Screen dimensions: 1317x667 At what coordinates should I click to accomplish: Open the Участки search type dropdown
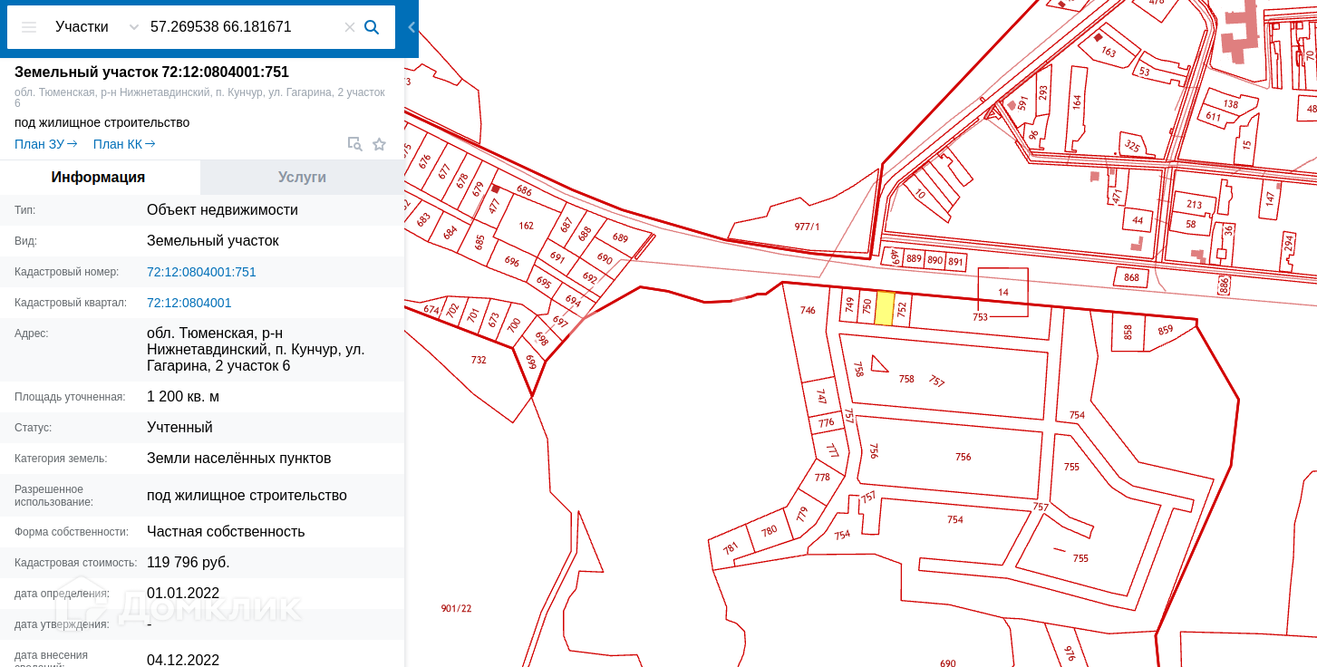96,27
